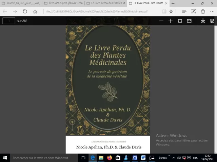This screenshot has width=217, height=162.
Task: Click the book cover page image
Action: [108, 80]
